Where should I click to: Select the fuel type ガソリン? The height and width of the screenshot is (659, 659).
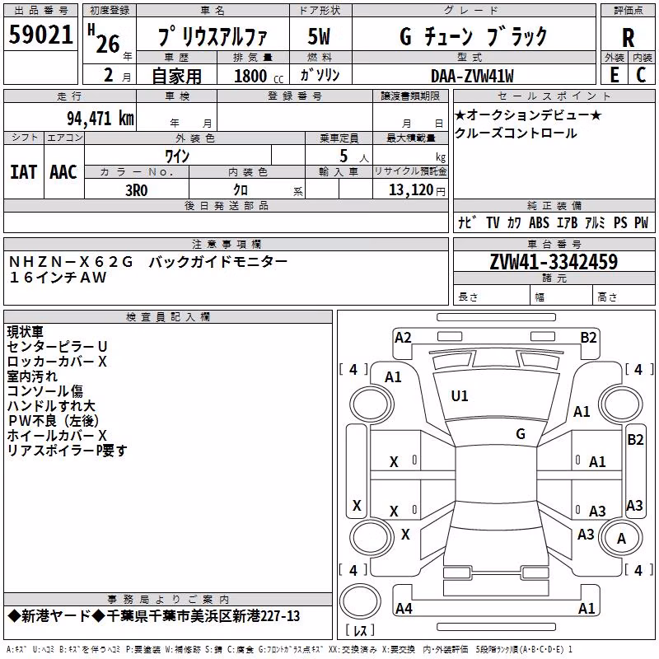point(320,75)
